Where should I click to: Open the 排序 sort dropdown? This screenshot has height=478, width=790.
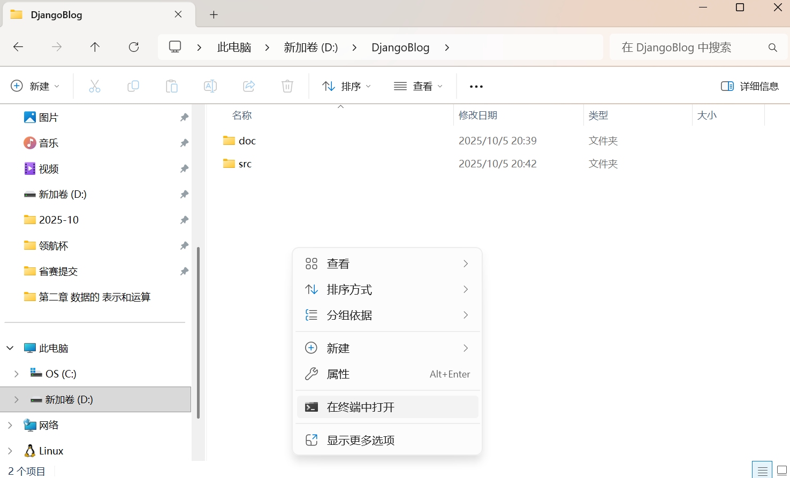(346, 86)
